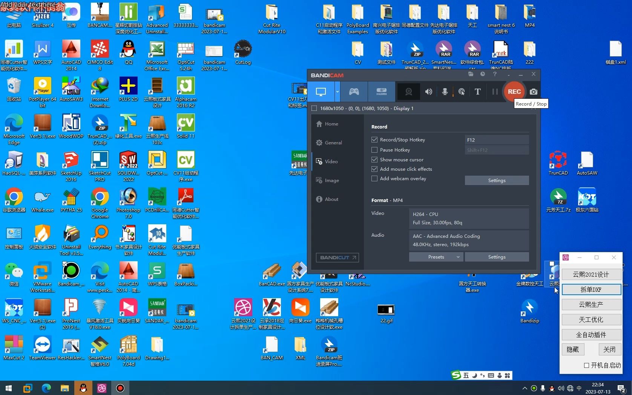Show hidden tray icons chevron
This screenshot has height=395, width=632.
pyautogui.click(x=525, y=388)
